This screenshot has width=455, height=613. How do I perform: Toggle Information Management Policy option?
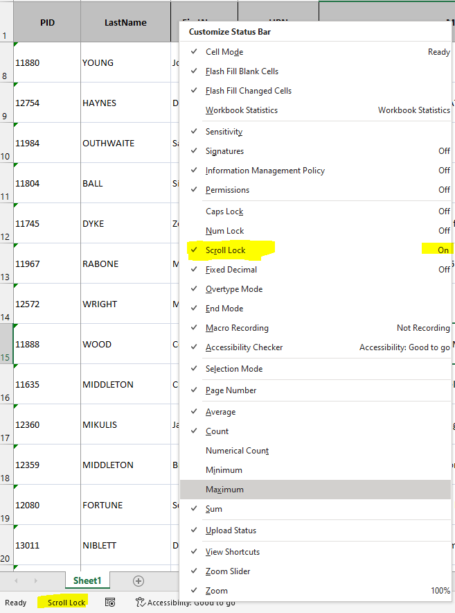coord(316,171)
